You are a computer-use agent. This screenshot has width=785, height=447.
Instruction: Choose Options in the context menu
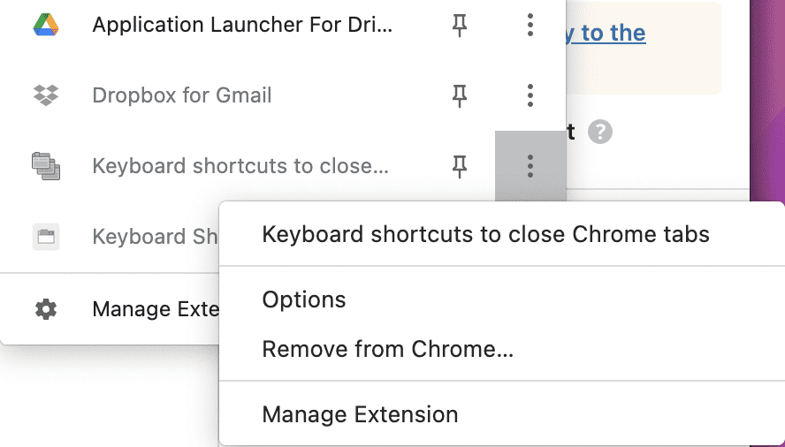(304, 300)
